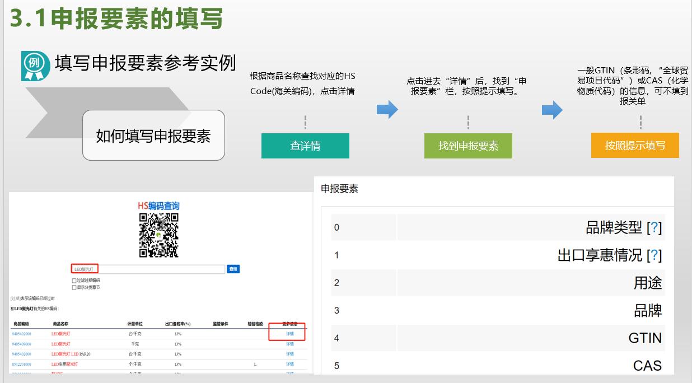The image size is (692, 383).
Task: Scan the HS编码查询 QR code image
Action: pos(157,235)
